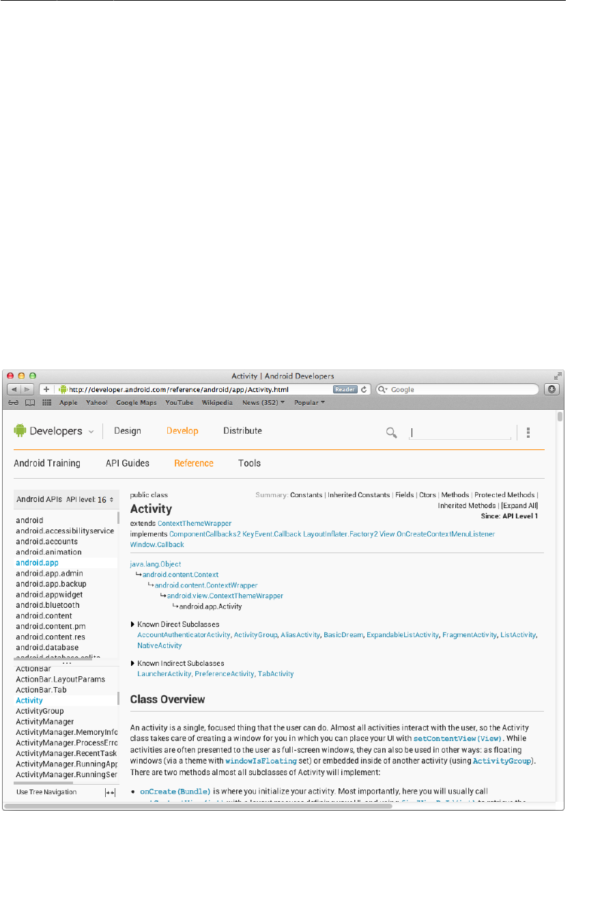Open the Distribute section
The height and width of the screenshot is (922, 602).
coord(242,431)
